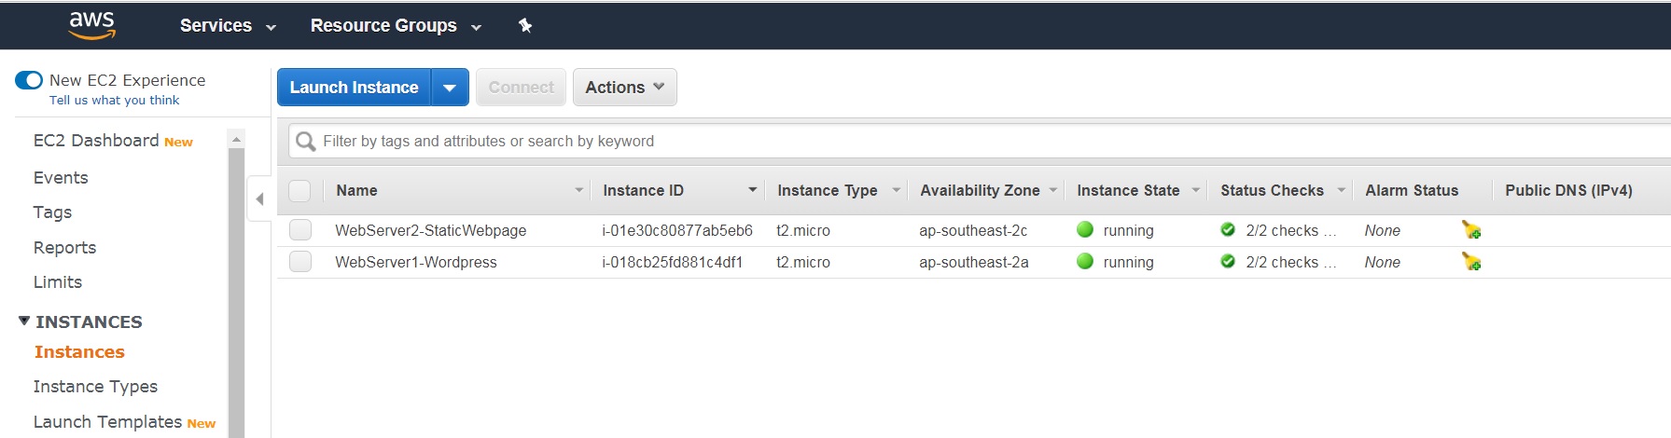Click alarm icon for WebServer1-Wordpress
The height and width of the screenshot is (438, 1671).
point(1471,262)
